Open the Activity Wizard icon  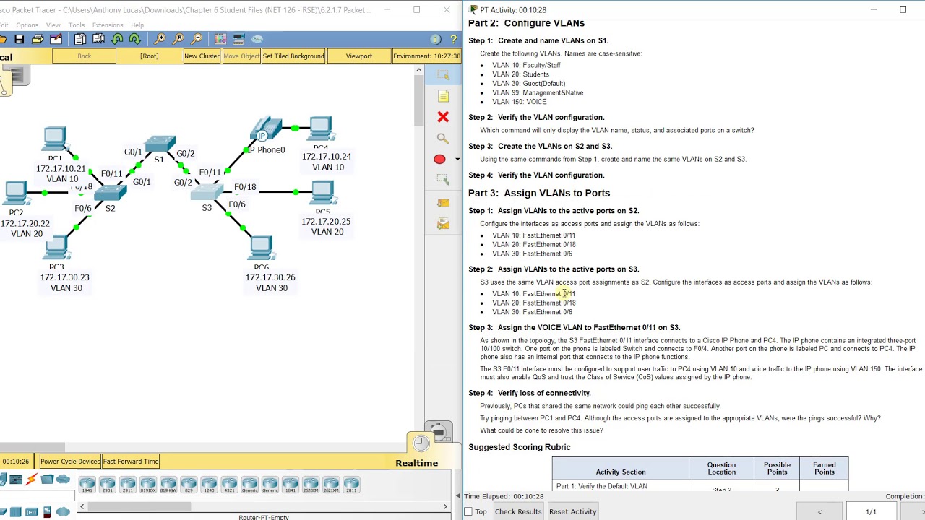(x=56, y=39)
